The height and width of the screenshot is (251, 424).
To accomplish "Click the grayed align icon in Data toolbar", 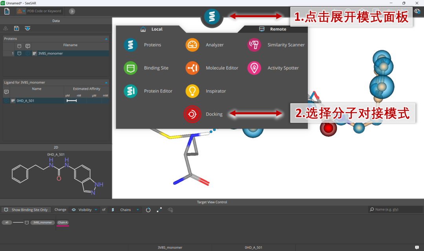I will (5, 28).
